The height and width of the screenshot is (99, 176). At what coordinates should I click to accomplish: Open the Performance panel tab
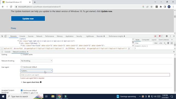coord(50,36)
